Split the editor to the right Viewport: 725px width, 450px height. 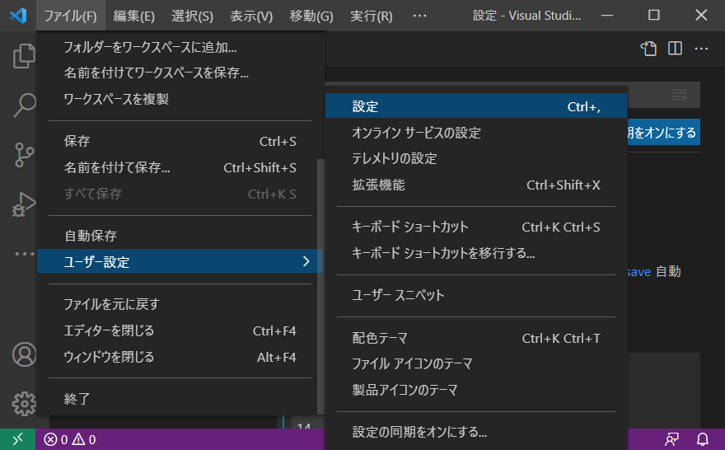(675, 49)
